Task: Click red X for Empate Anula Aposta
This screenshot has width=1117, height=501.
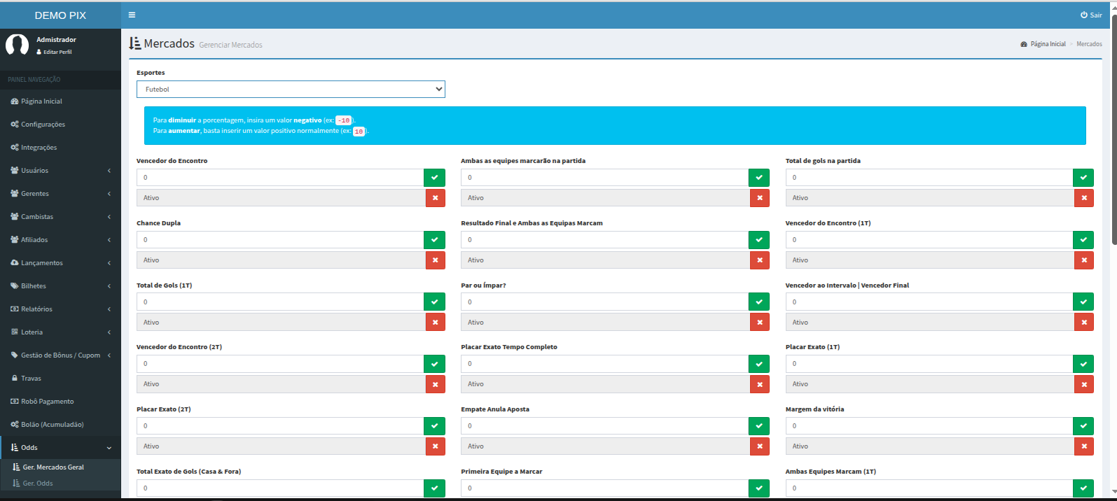Action: [759, 446]
